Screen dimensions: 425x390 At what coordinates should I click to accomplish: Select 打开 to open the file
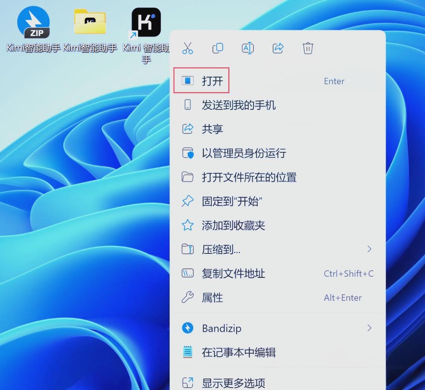tap(213, 80)
